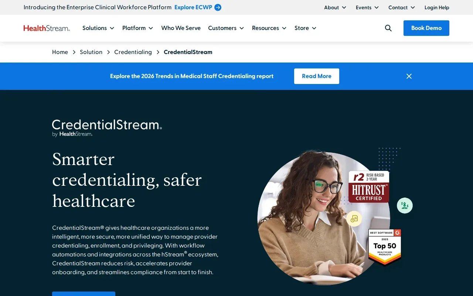Click the 2026 Trends banner text

(192, 76)
